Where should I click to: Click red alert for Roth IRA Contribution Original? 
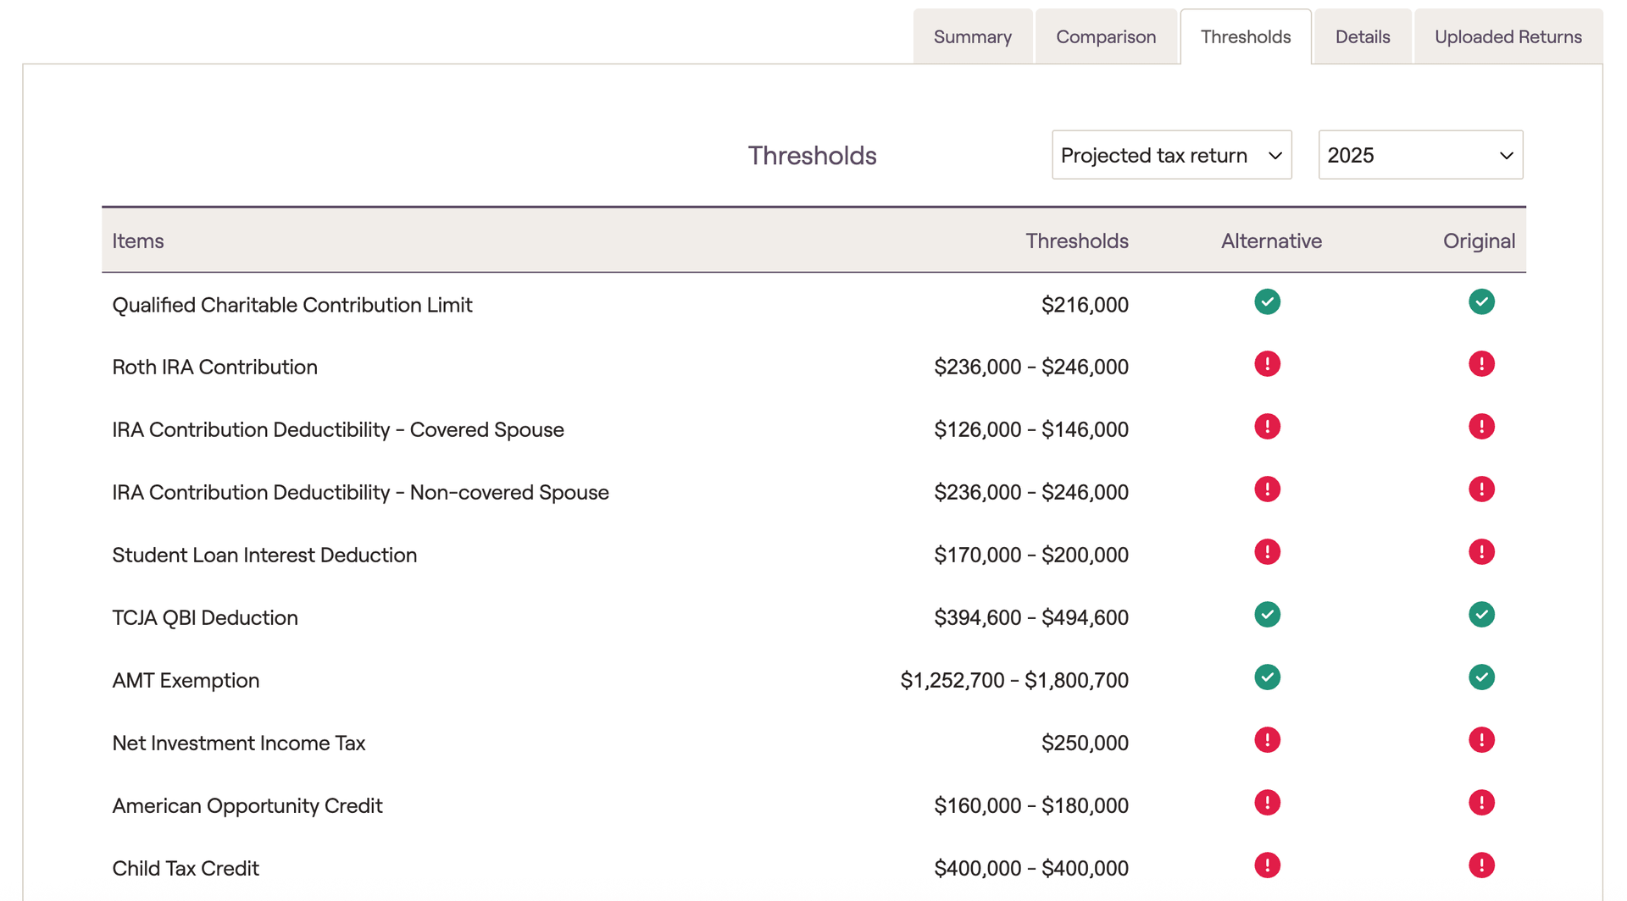pyautogui.click(x=1481, y=365)
